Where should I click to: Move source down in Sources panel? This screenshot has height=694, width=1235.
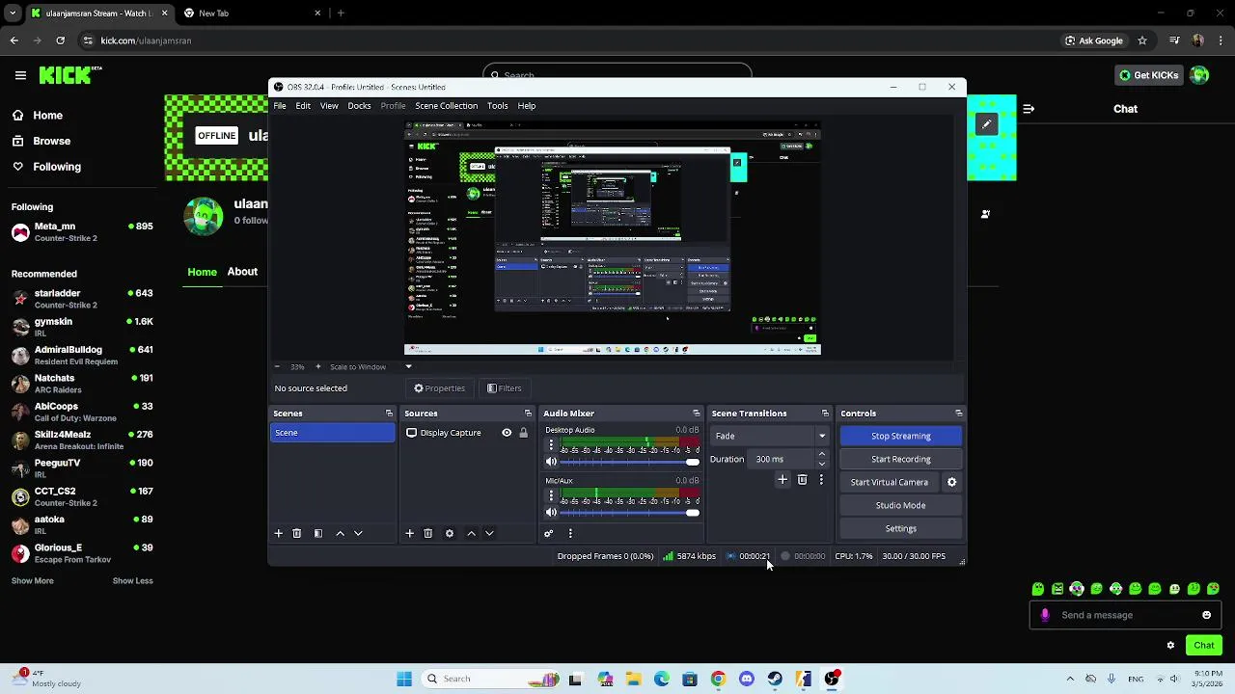pyautogui.click(x=489, y=533)
